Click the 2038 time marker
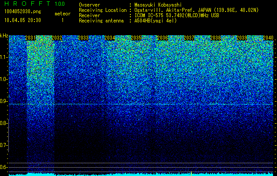The width and height of the screenshot is (277, 176). (215, 38)
